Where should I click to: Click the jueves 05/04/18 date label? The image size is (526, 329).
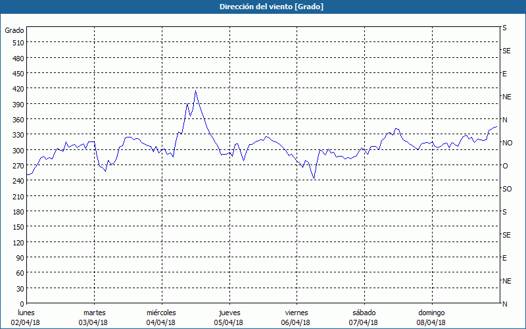click(229, 317)
